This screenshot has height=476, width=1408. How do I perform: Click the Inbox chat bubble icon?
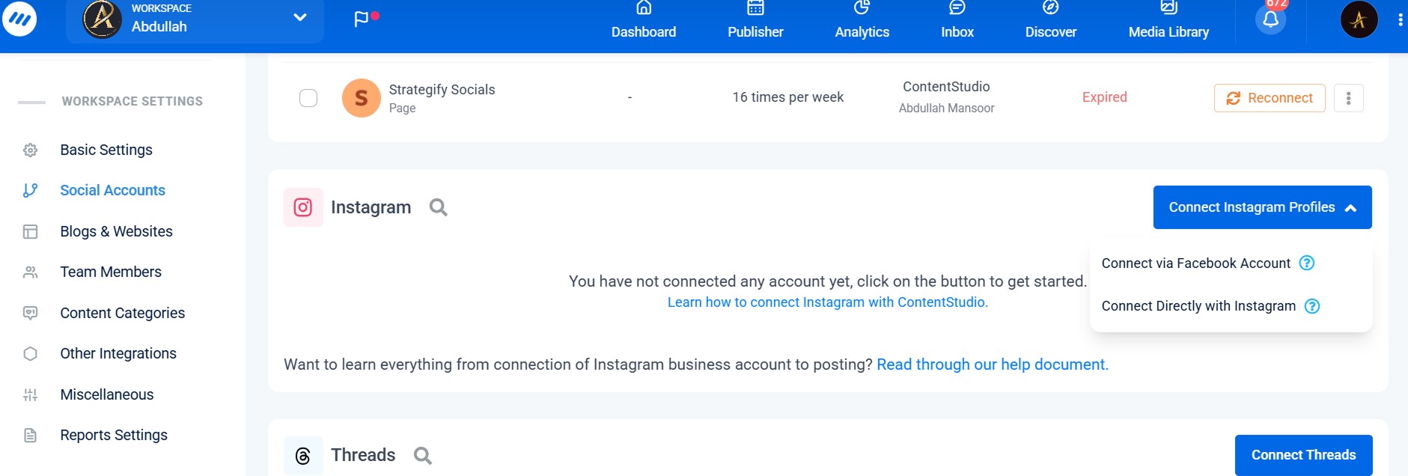tap(957, 7)
